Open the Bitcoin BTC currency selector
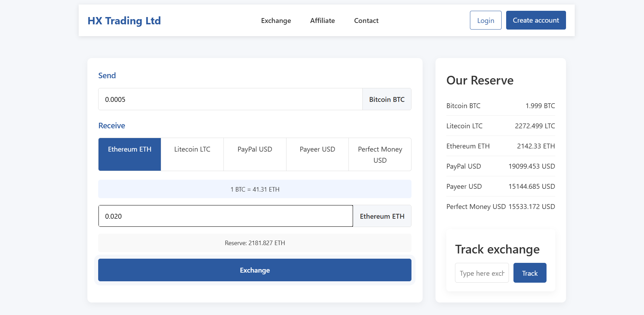This screenshot has height=315, width=644. point(386,99)
